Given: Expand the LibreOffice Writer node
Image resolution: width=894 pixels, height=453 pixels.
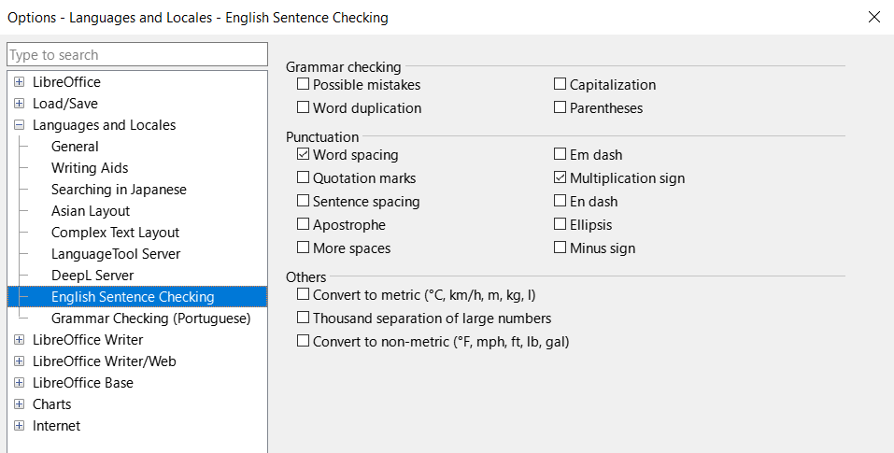Looking at the screenshot, I should (20, 340).
